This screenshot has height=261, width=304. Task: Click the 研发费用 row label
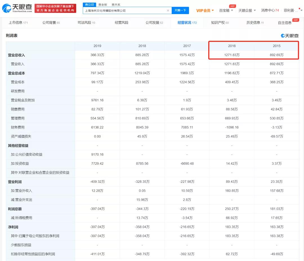(x=18, y=91)
